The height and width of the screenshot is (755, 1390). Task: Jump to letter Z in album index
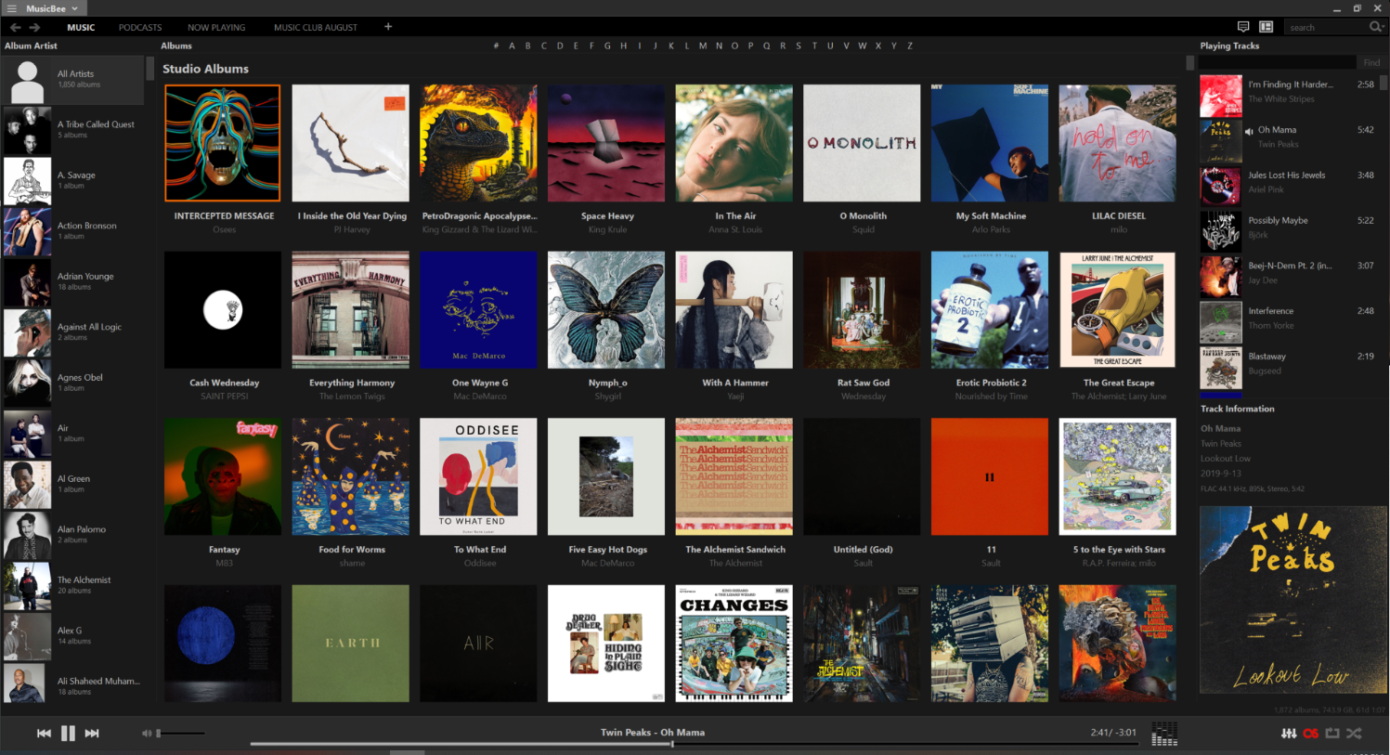point(910,46)
